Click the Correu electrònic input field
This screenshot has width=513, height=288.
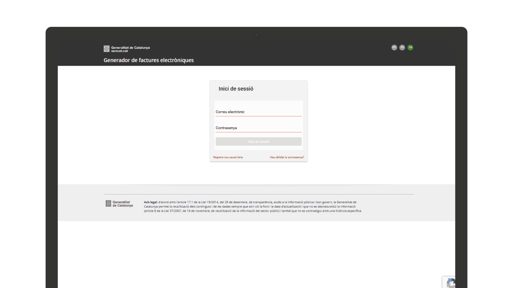[259, 112]
